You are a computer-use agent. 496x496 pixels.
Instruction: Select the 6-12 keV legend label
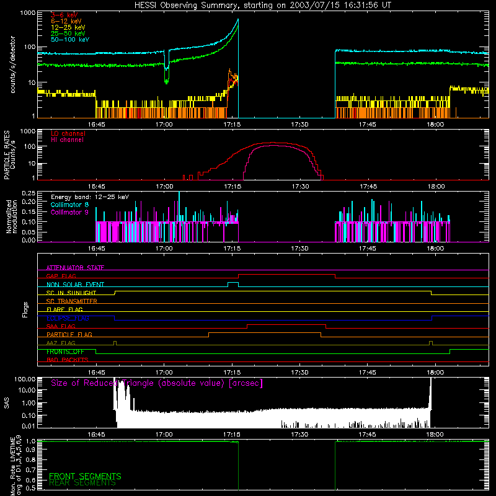pos(66,21)
